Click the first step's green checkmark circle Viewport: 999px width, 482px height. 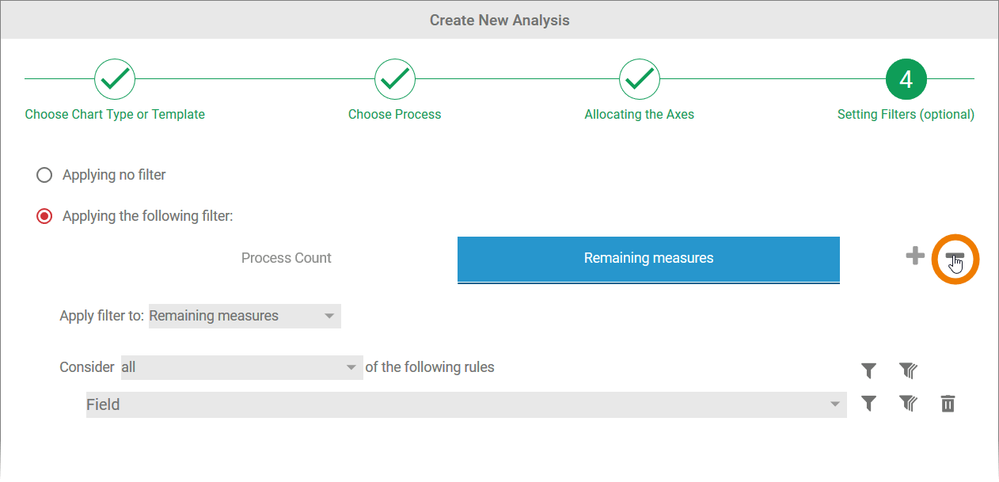pyautogui.click(x=115, y=79)
